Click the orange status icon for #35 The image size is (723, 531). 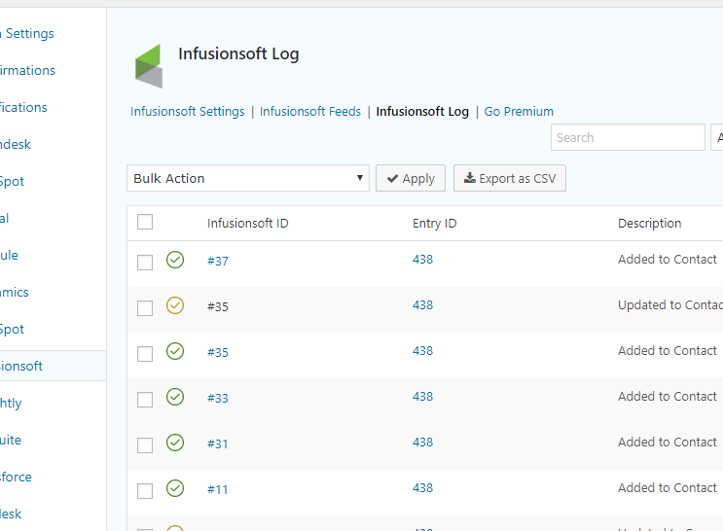pos(175,305)
